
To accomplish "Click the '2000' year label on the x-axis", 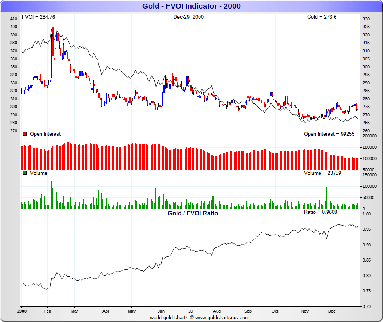I will 22,312.
